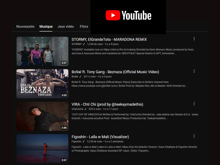Open the options menu for the Beznaza video
Viewport: 220px width, 165px height.
point(194,71)
